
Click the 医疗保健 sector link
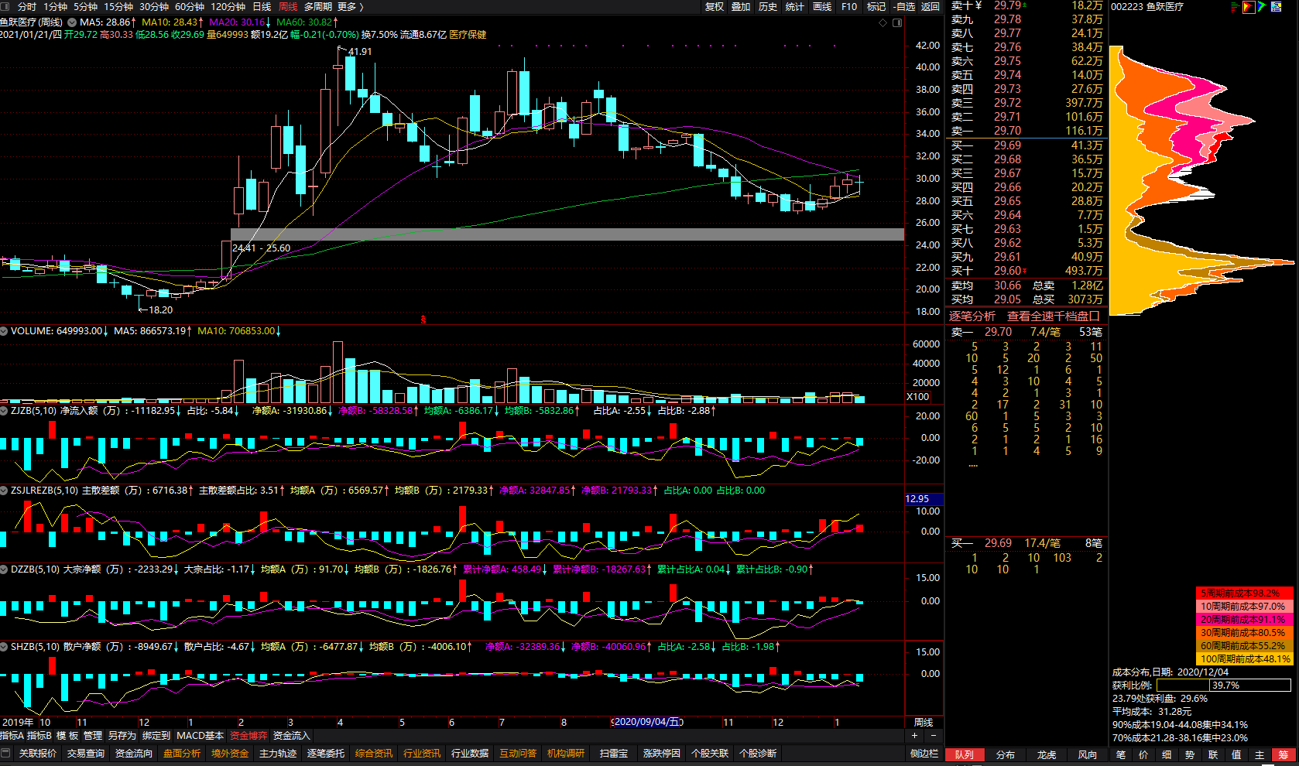click(468, 35)
